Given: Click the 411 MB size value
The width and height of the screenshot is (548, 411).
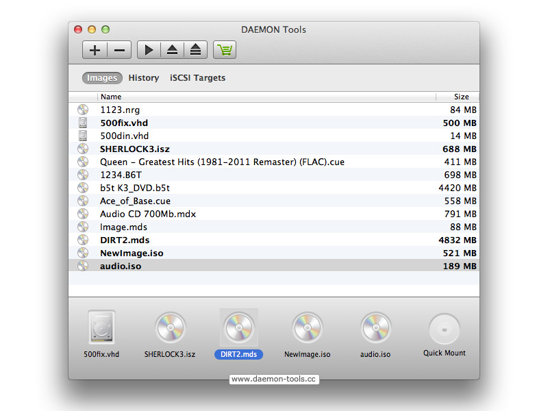Looking at the screenshot, I should 460,162.
